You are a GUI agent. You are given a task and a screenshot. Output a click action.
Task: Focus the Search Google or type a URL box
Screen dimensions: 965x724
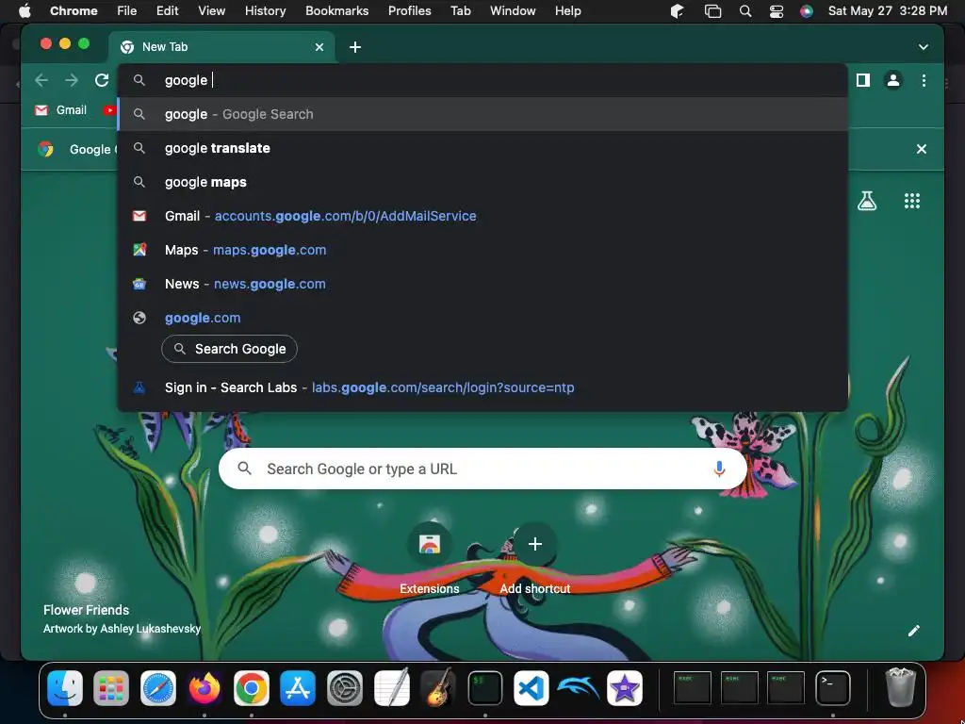(x=482, y=469)
